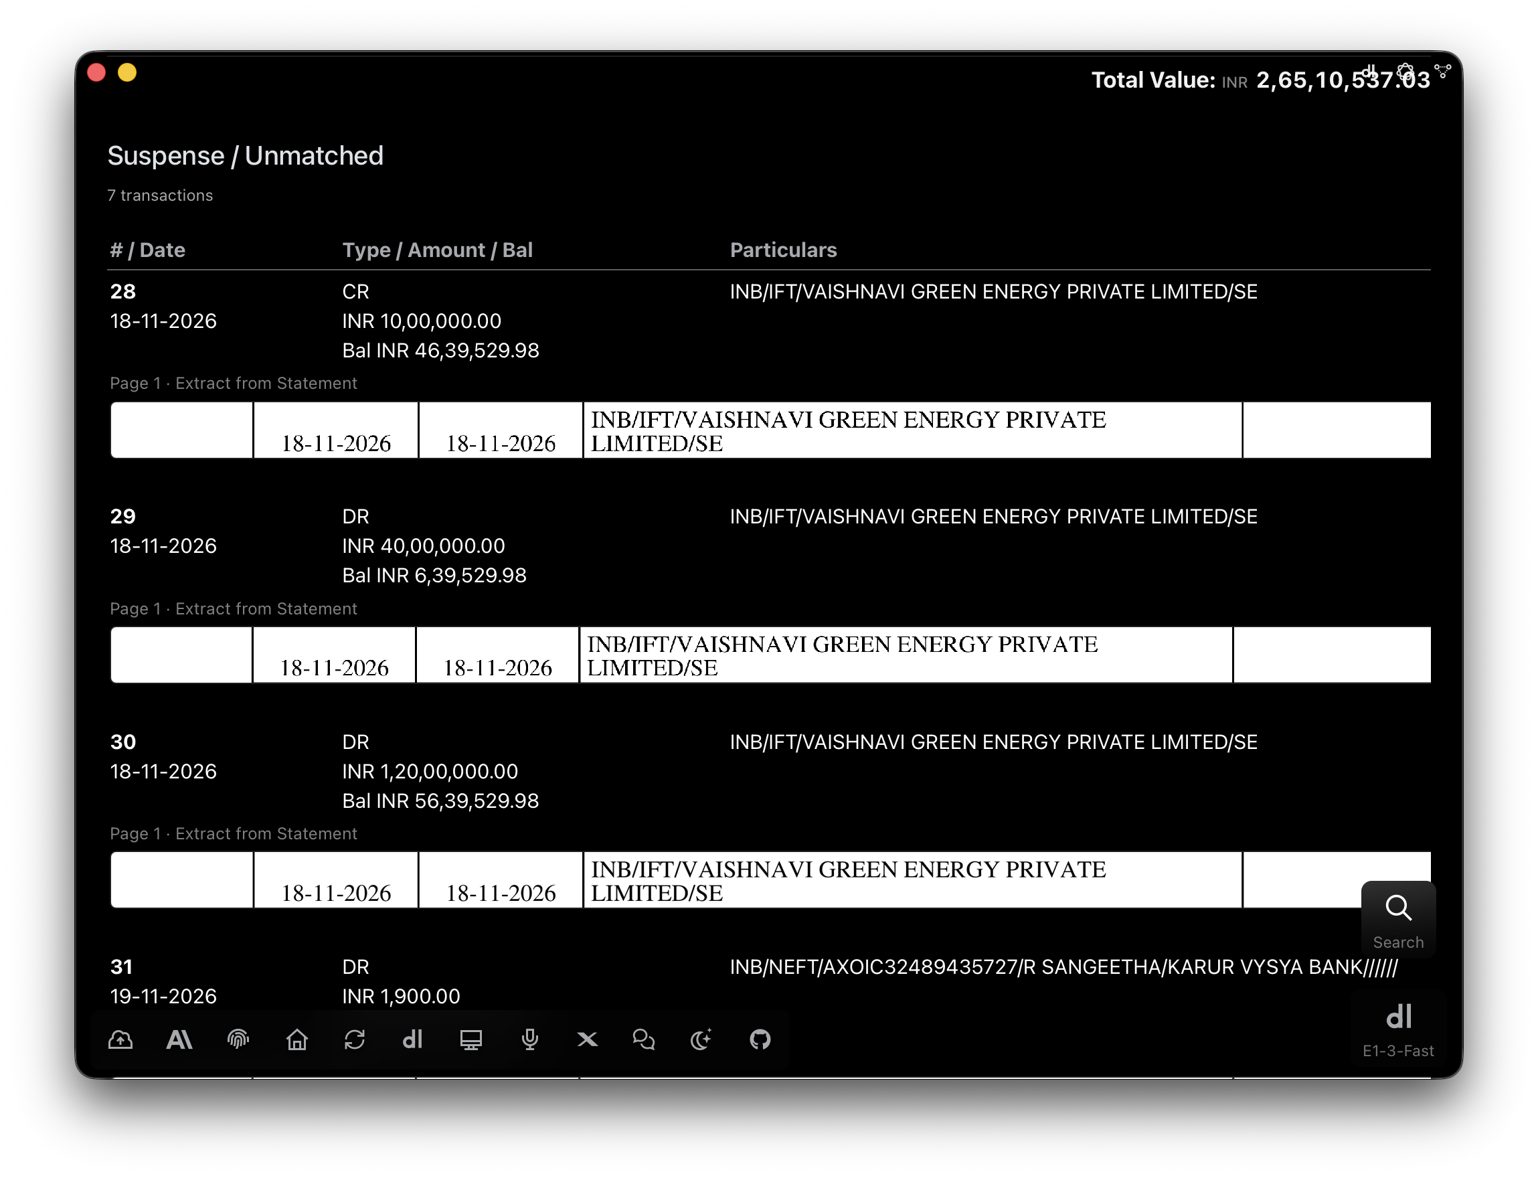Open the chat bubbles icon
Screen dimensions: 1538x1178
coord(644,1039)
